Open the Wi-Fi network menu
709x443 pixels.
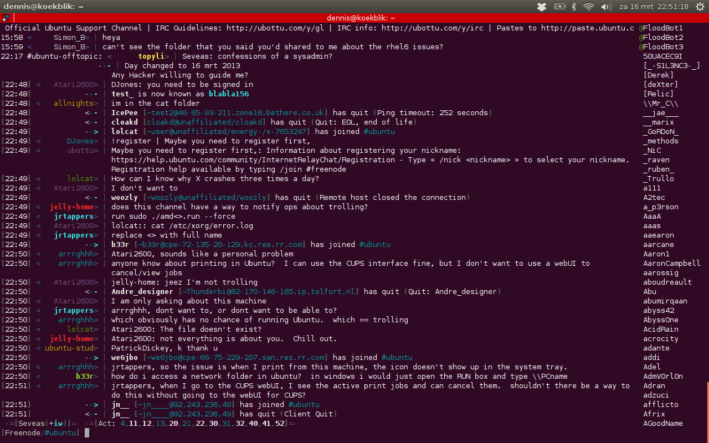pyautogui.click(x=589, y=7)
